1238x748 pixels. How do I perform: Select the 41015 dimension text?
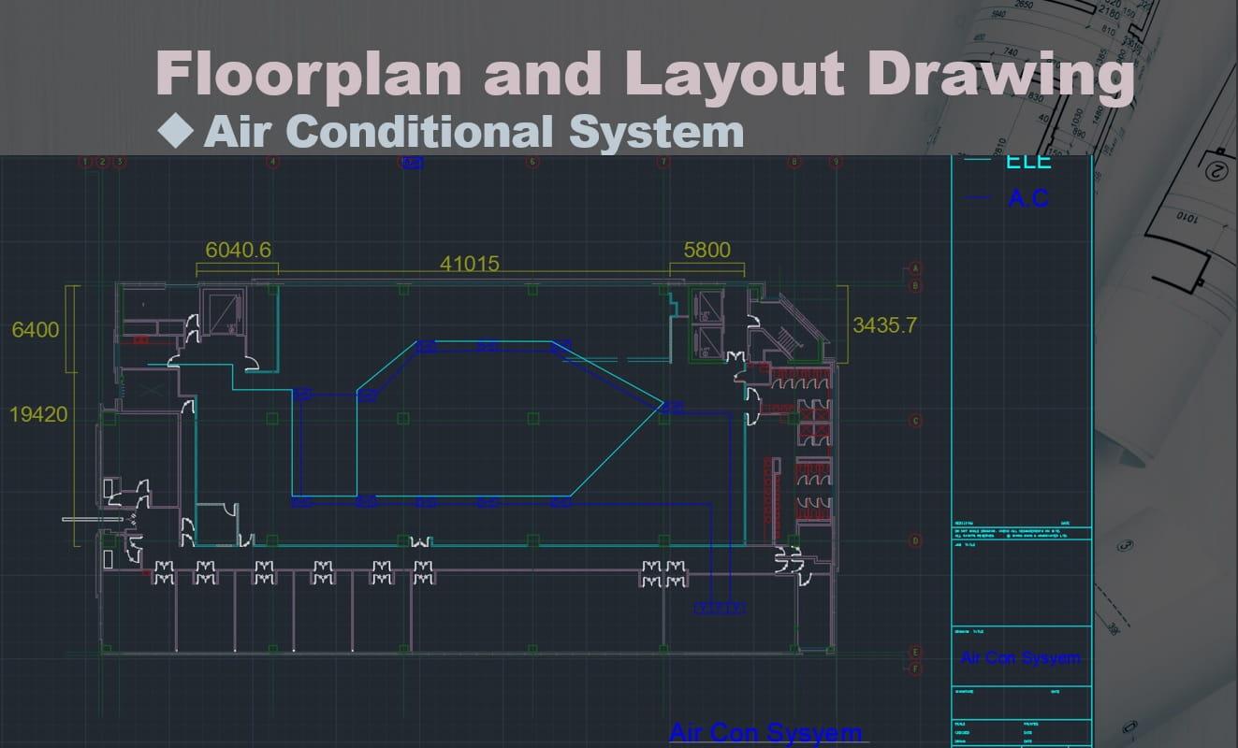(470, 264)
